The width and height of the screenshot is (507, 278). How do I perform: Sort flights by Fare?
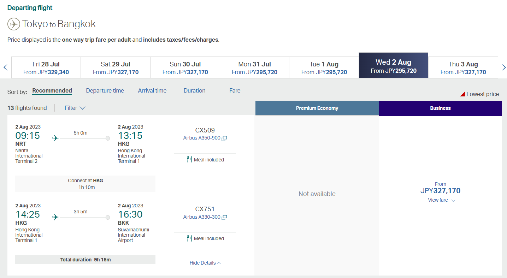point(235,90)
